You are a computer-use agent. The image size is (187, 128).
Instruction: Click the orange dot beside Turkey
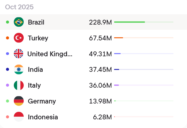coord(8,38)
